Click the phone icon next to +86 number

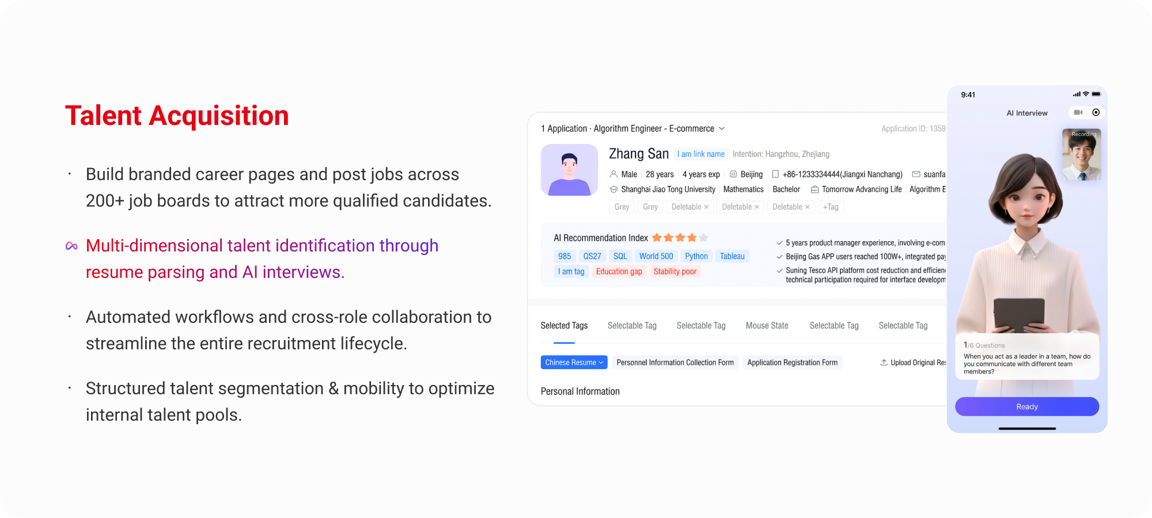tap(775, 174)
